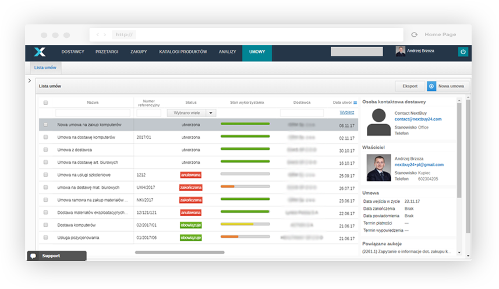This screenshot has width=499, height=289.
Task: Switch to the Lista umów tab
Action: click(x=45, y=68)
